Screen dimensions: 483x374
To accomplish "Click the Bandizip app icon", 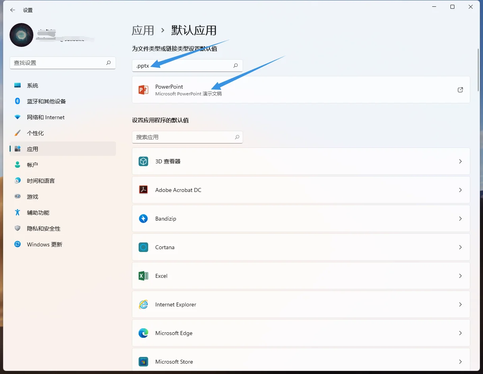I will point(143,218).
